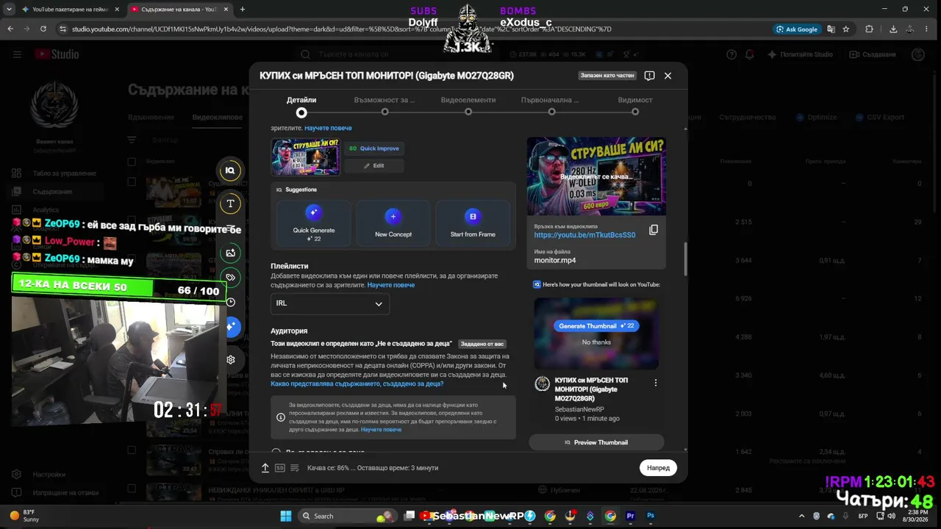Screen dimensions: 941x529
Task: Click Научете повече link under Плейлисти
Action: [x=391, y=285]
